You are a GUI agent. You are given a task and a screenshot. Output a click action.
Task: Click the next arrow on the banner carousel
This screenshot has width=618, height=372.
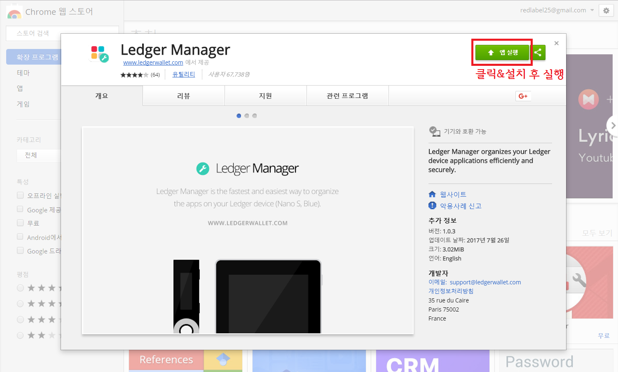pyautogui.click(x=613, y=126)
